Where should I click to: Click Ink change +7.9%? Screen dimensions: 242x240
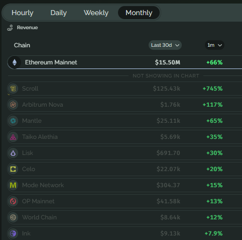click(x=213, y=233)
